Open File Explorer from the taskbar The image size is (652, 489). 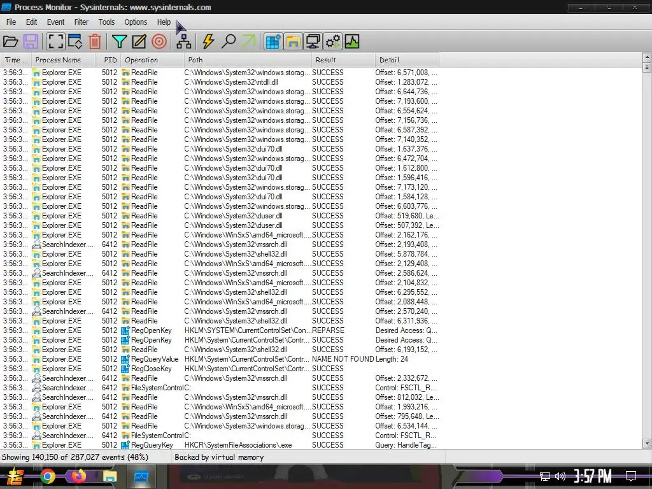tap(110, 476)
